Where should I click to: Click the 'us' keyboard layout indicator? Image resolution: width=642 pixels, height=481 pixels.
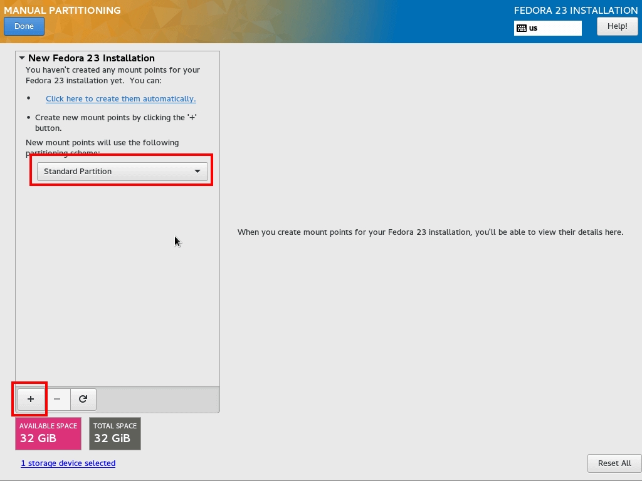click(x=548, y=28)
